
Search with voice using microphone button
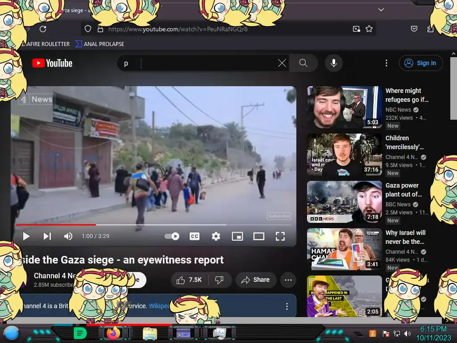tap(334, 63)
